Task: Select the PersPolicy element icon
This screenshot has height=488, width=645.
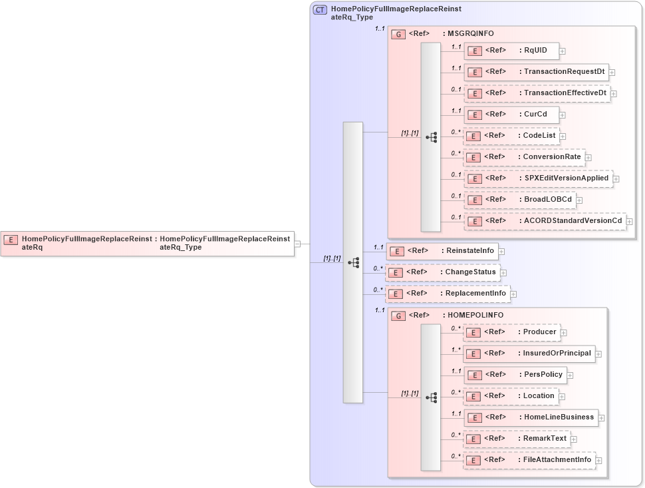Action: pos(473,374)
